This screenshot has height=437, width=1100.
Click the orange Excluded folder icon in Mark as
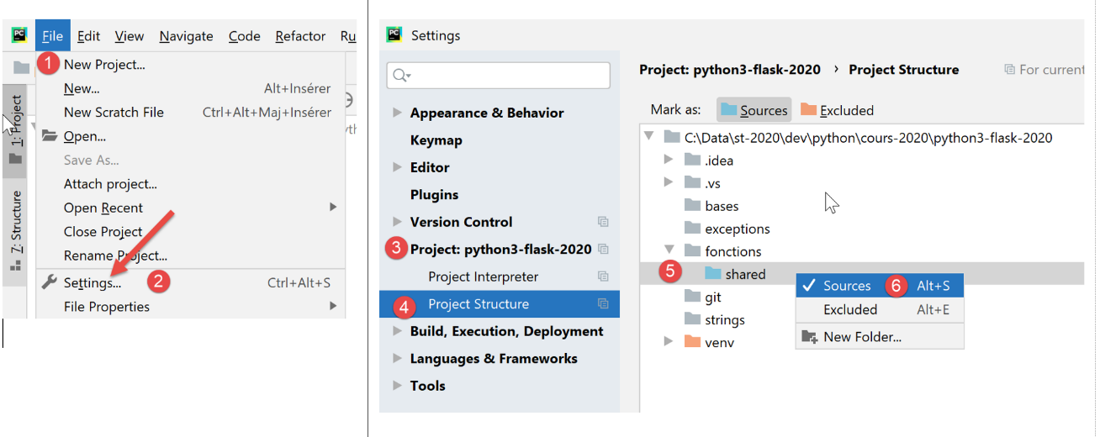tap(808, 110)
